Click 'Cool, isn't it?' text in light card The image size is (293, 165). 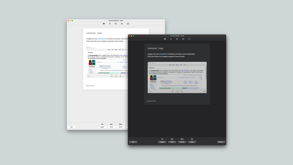(90, 86)
